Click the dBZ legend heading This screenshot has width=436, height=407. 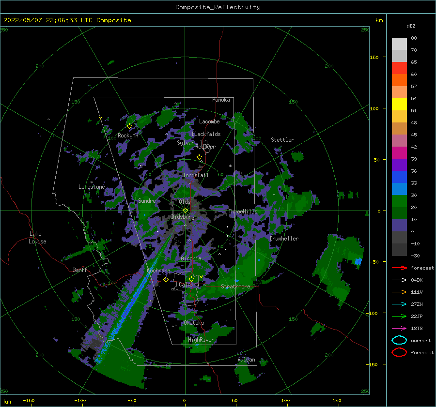click(x=411, y=26)
